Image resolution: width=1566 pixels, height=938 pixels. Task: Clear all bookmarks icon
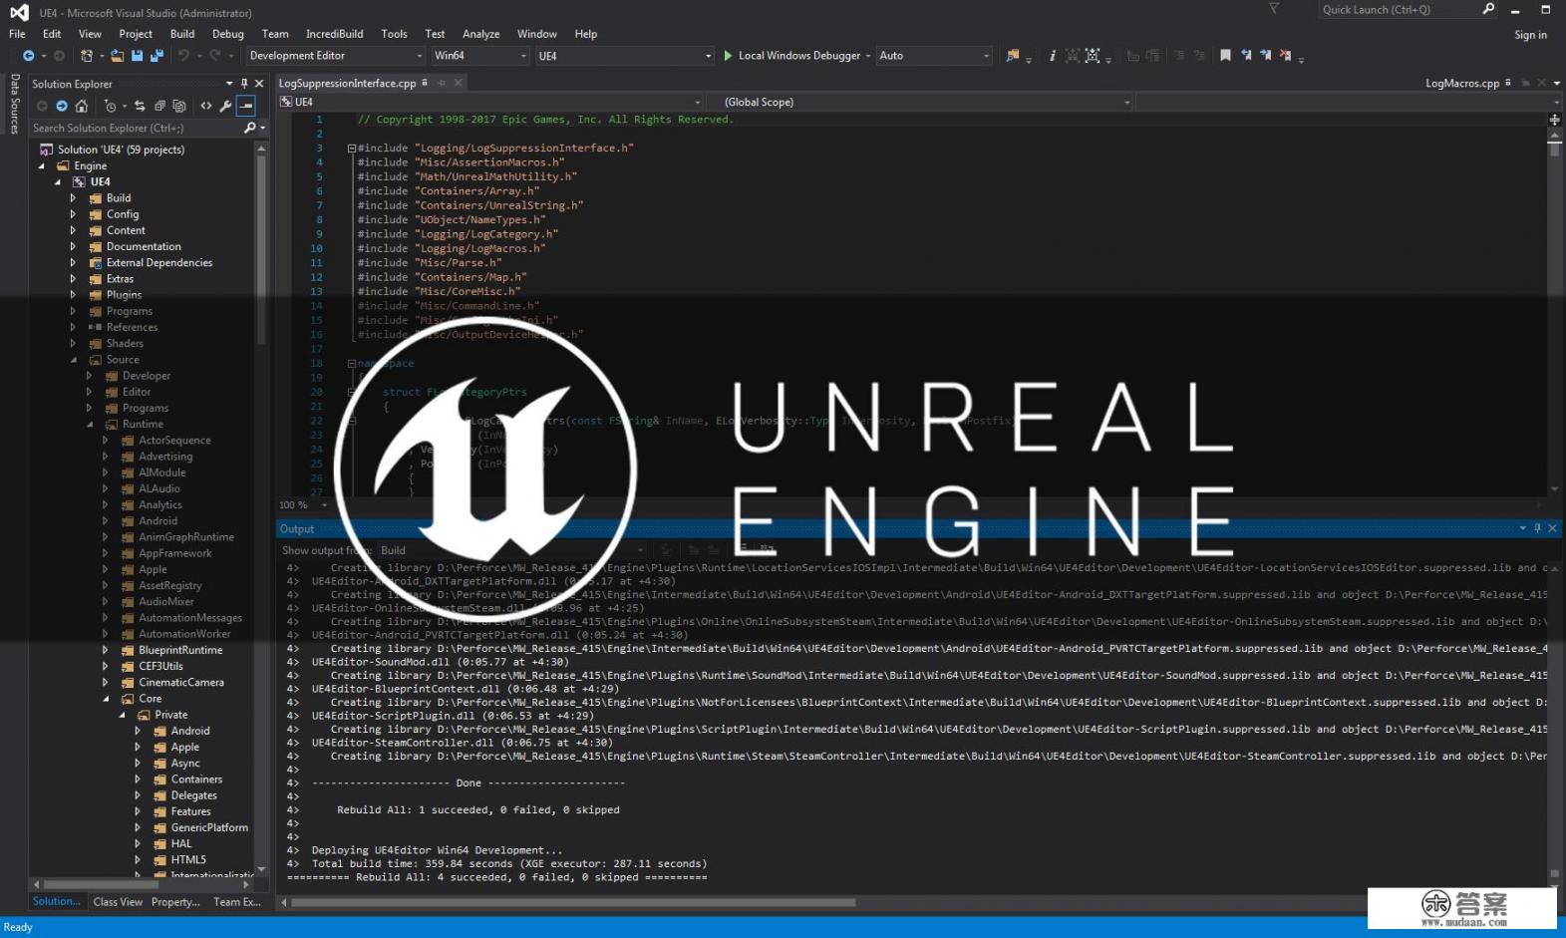tap(1286, 56)
